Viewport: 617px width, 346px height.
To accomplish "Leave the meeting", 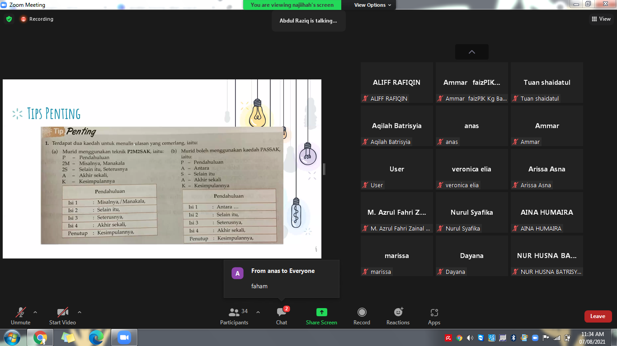I will click(x=598, y=316).
